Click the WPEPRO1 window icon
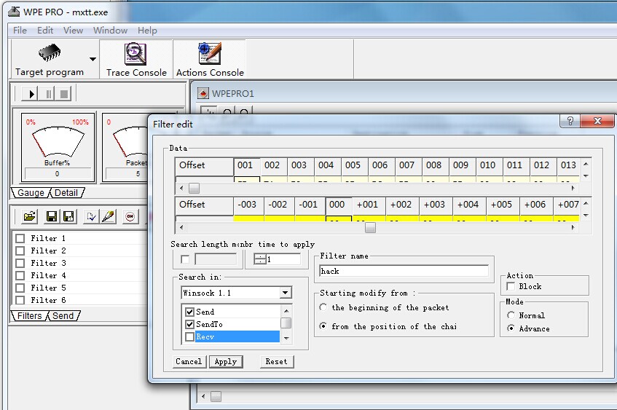 (203, 94)
